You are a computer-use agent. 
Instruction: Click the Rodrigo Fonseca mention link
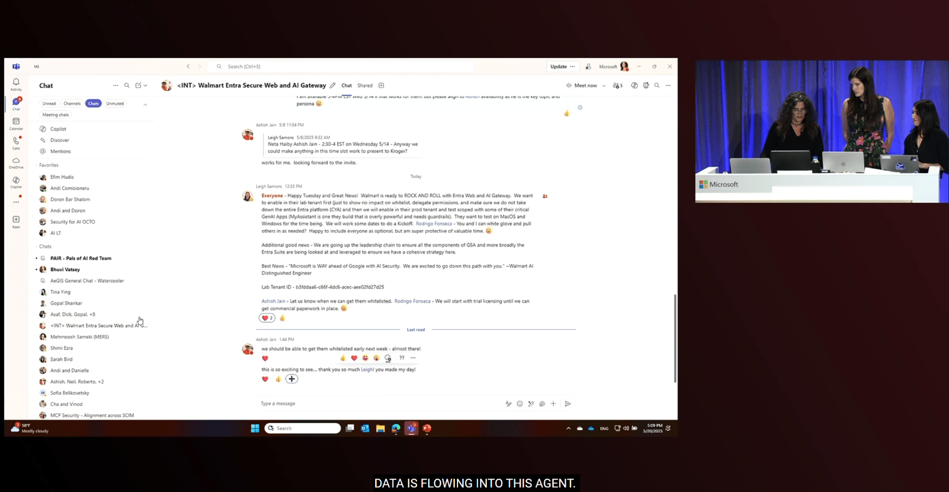click(x=434, y=224)
